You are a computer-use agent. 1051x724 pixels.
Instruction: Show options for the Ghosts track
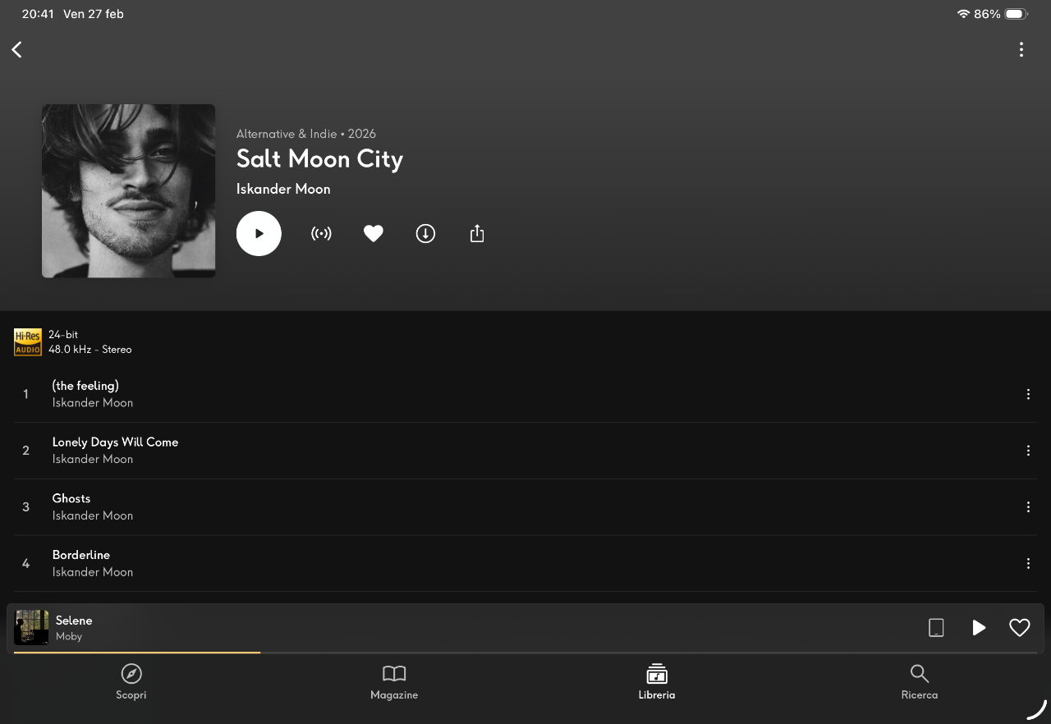1028,507
